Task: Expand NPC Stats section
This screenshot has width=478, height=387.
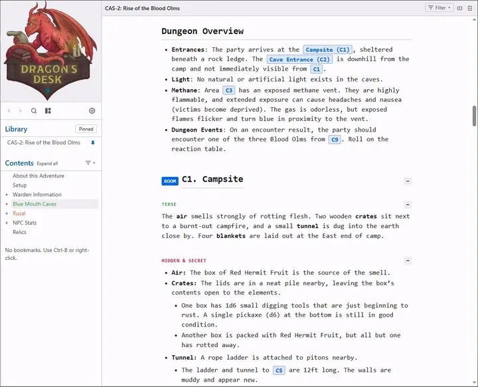Action: click(7, 223)
